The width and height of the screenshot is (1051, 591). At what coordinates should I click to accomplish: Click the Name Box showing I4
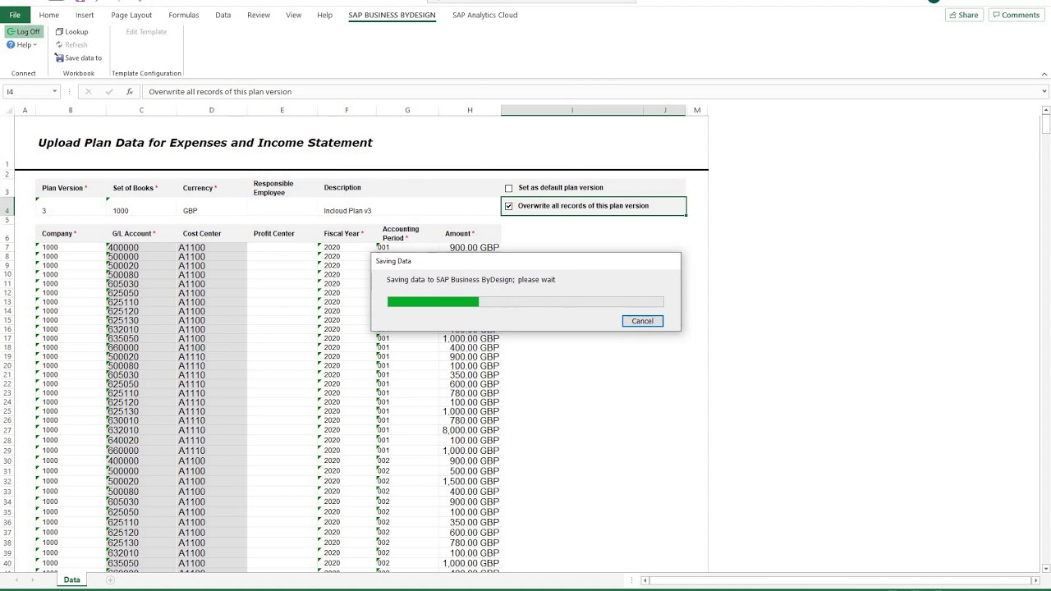click(26, 92)
